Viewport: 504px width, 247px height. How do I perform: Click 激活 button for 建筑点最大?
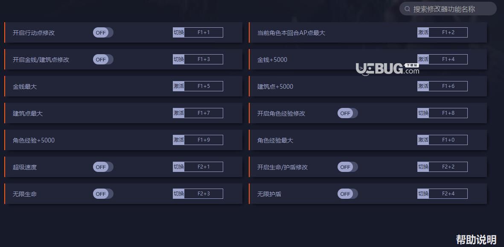tap(178, 113)
